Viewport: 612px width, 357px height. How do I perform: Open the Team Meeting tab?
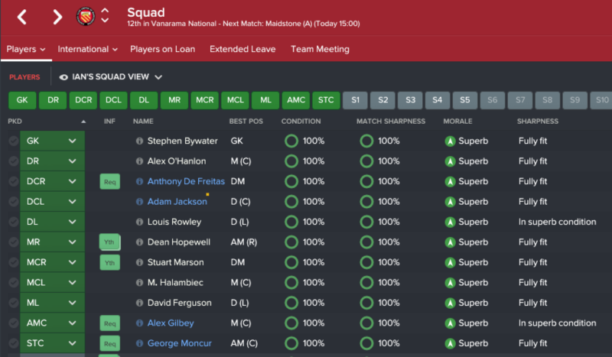tap(320, 49)
